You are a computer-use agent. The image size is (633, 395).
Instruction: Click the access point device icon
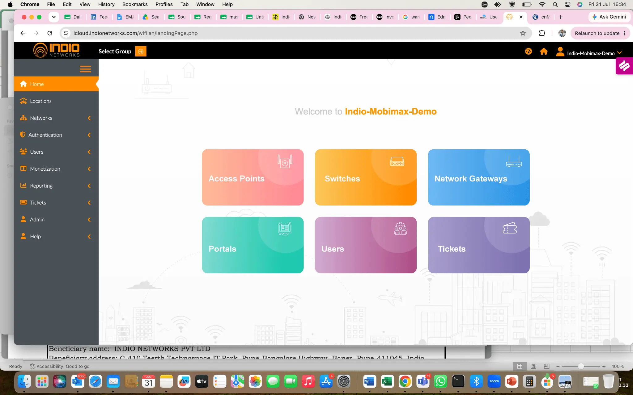pos(285,161)
